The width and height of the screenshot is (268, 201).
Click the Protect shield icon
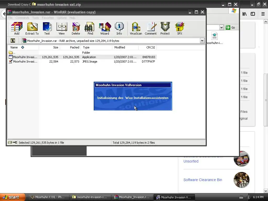tap(165, 28)
